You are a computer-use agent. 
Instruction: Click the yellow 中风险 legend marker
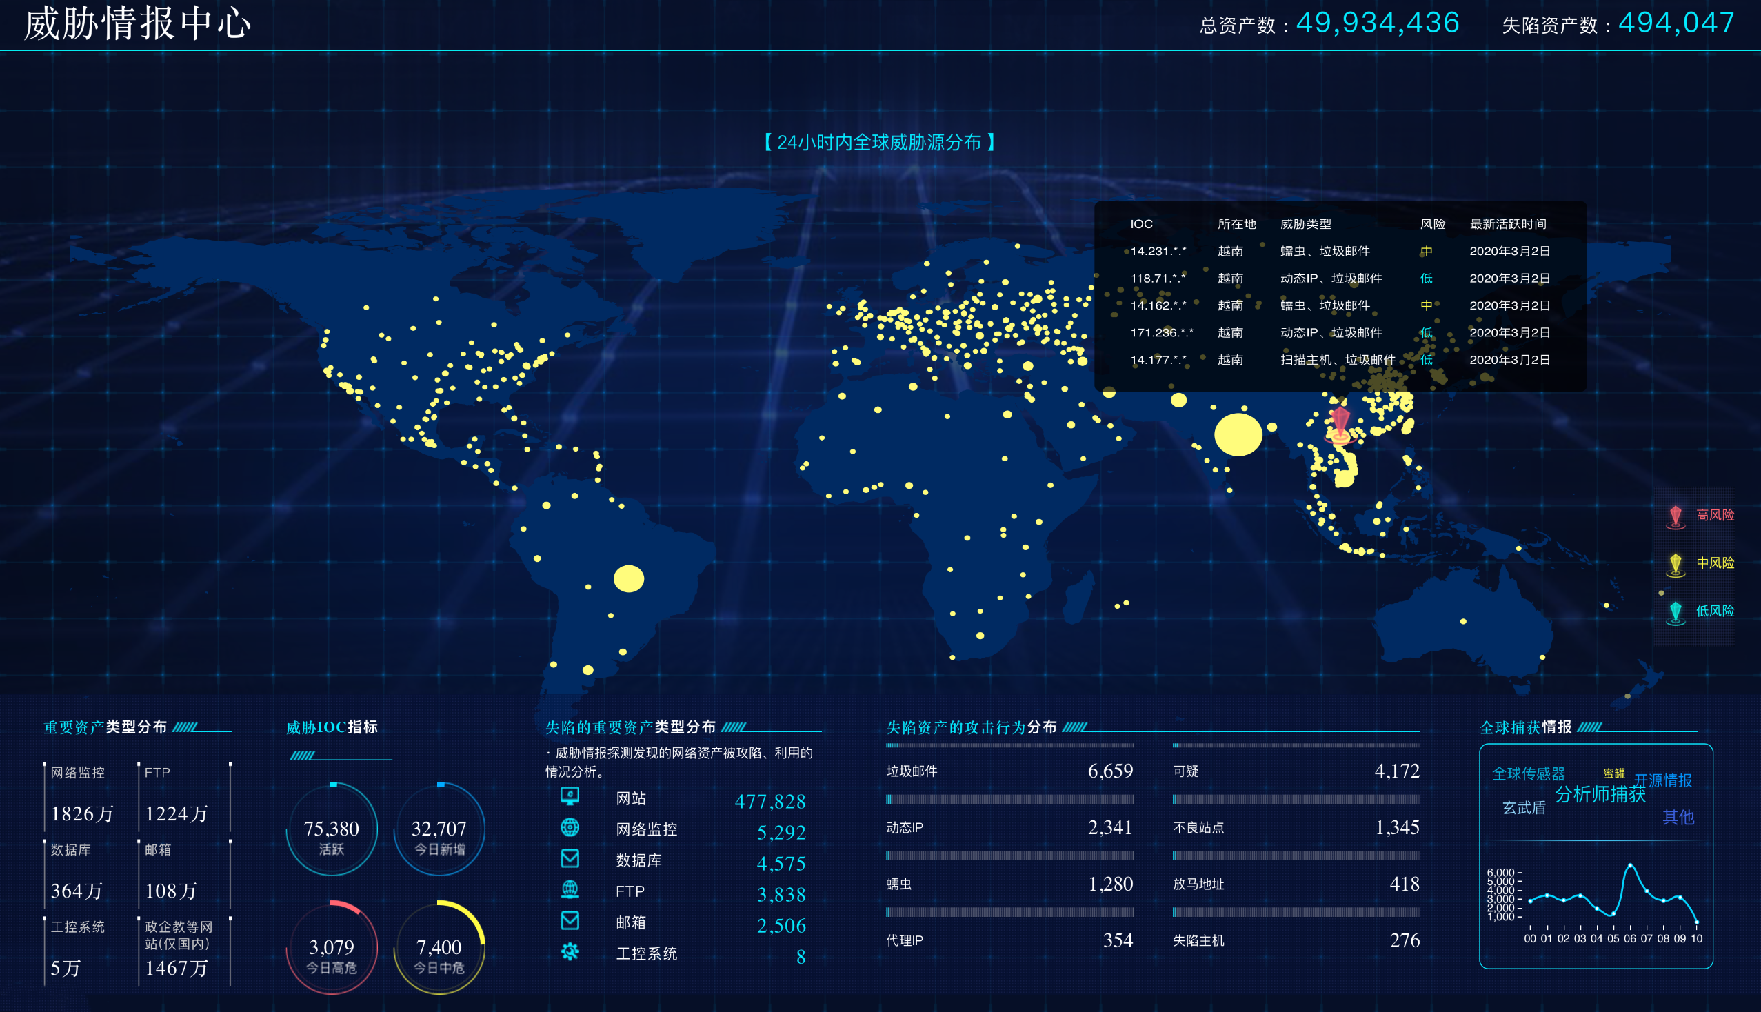1676,565
